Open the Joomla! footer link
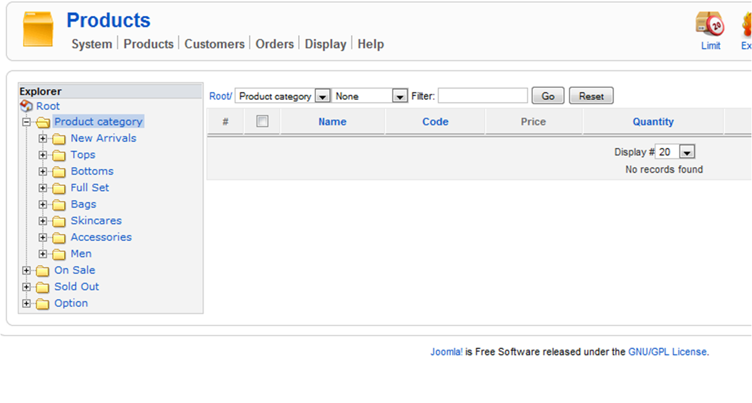Image resolution: width=752 pixels, height=403 pixels. coord(447,352)
